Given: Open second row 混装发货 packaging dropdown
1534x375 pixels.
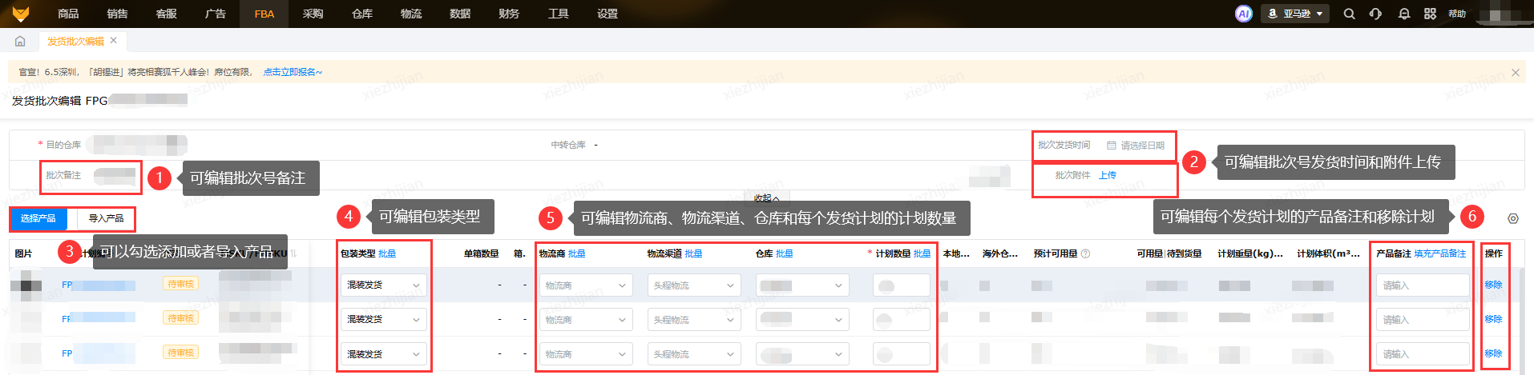Looking at the screenshot, I should pos(384,319).
